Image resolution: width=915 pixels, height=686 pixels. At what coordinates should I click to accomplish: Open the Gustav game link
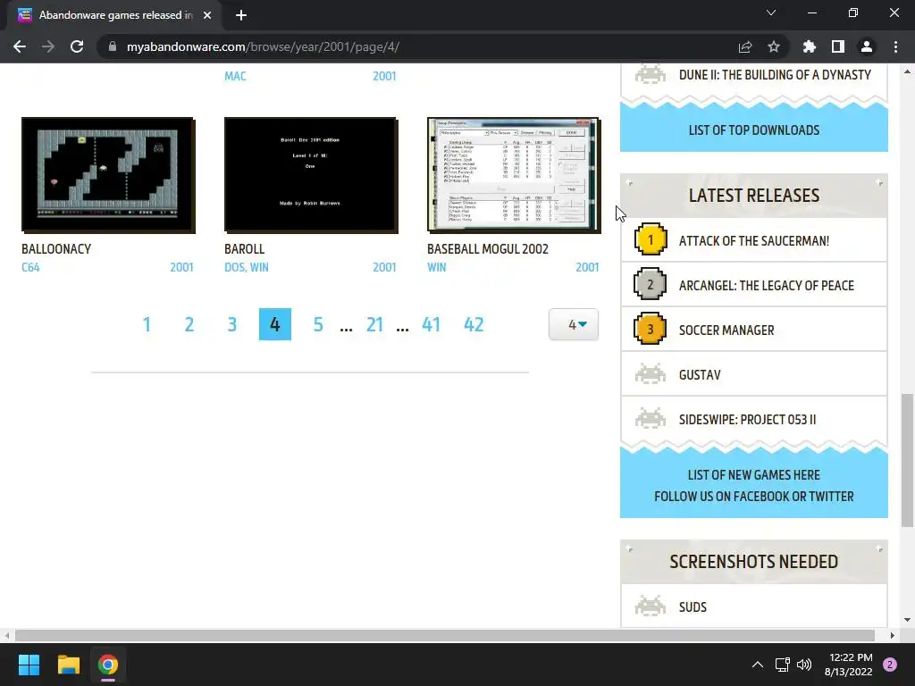(700, 375)
